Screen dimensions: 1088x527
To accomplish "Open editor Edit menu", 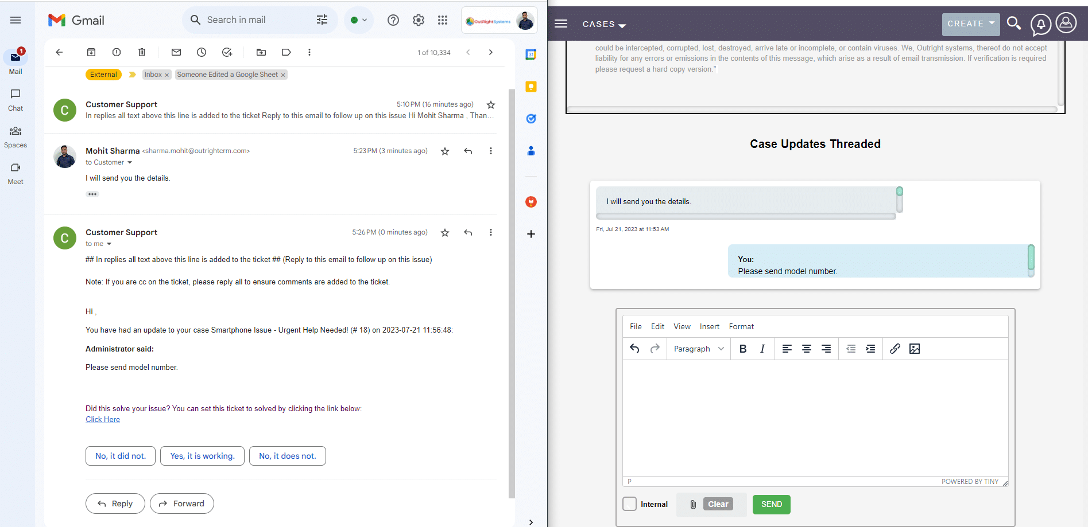I will tap(657, 326).
